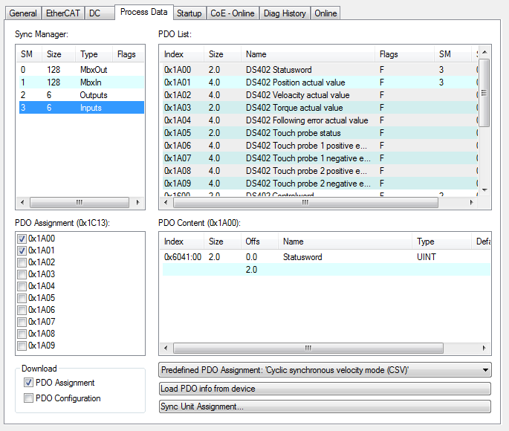Open the Diag History tab
509x431 pixels.
285,13
